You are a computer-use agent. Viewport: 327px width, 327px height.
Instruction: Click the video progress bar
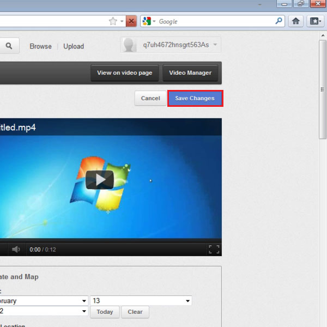[111, 240]
